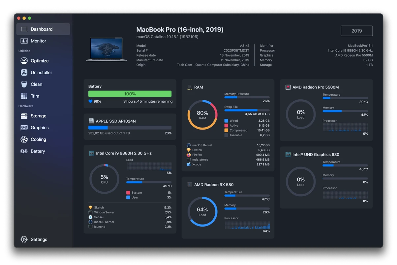Click the Firefox icon in RAM list
Image resolution: width=397 pixels, height=265 pixels.
point(189,155)
